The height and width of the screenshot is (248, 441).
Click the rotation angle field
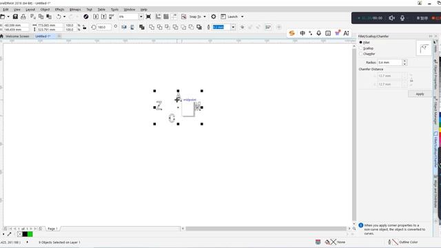[x=104, y=28]
